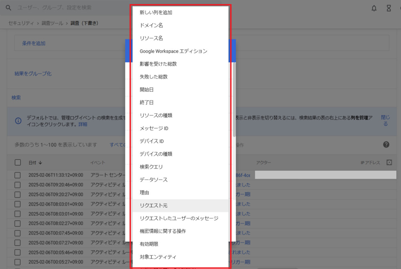This screenshot has width=401, height=269.
Task: Select リソース名 from the column list
Action: [x=180, y=38]
